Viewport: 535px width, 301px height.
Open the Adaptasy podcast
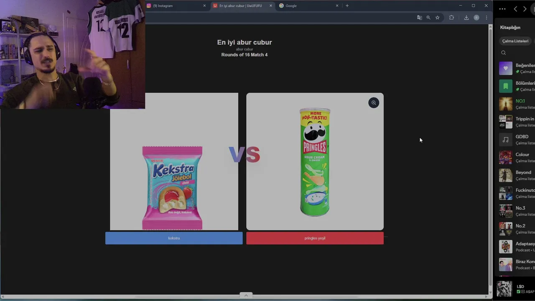(517, 247)
